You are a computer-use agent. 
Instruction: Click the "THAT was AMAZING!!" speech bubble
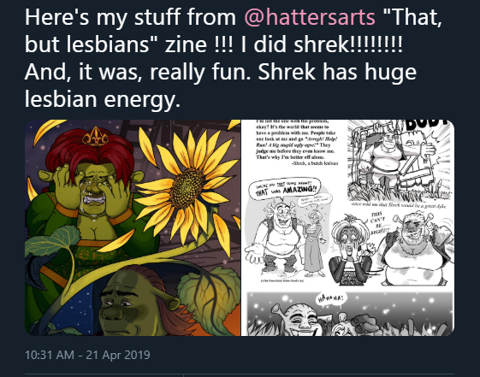(x=284, y=188)
